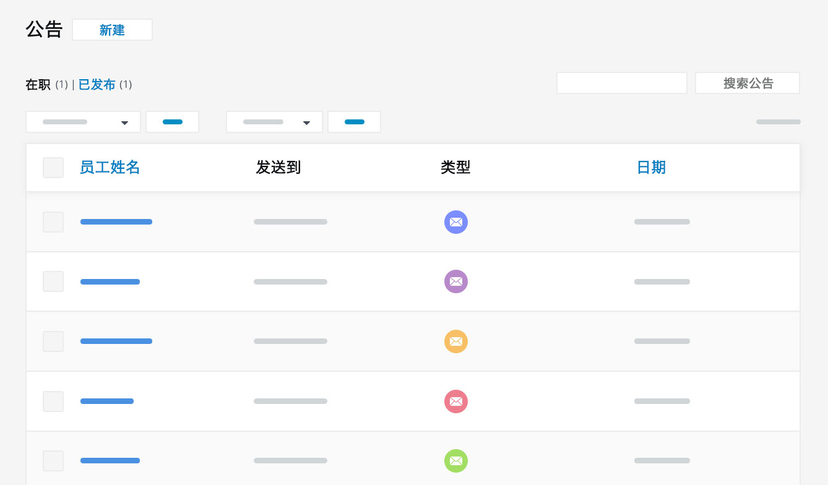Viewport: 828px width, 485px height.
Task: Switch to the 已发布 tab
Action: pos(97,85)
